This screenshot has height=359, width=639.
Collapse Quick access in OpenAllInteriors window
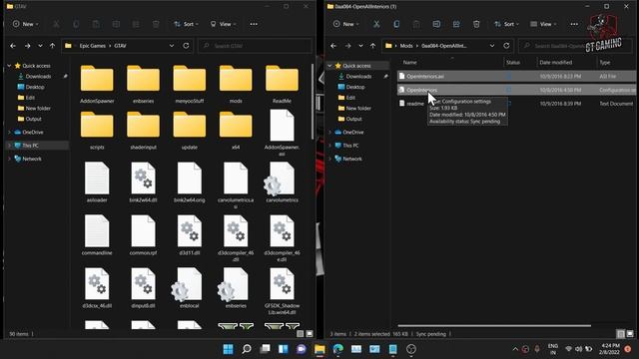(329, 66)
